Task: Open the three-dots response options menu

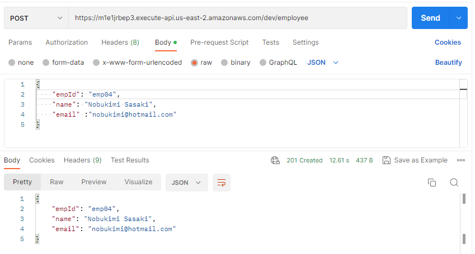Action: pyautogui.click(x=461, y=160)
